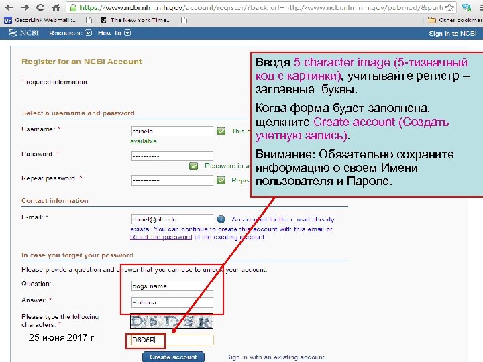Click the Password input field

[x=172, y=156]
